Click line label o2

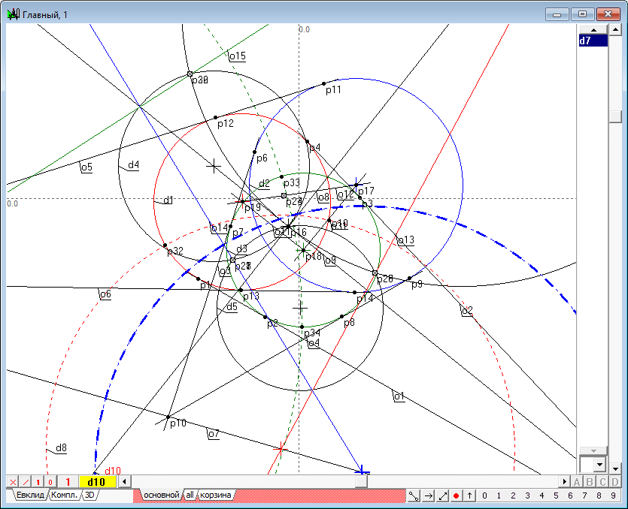pyautogui.click(x=467, y=311)
